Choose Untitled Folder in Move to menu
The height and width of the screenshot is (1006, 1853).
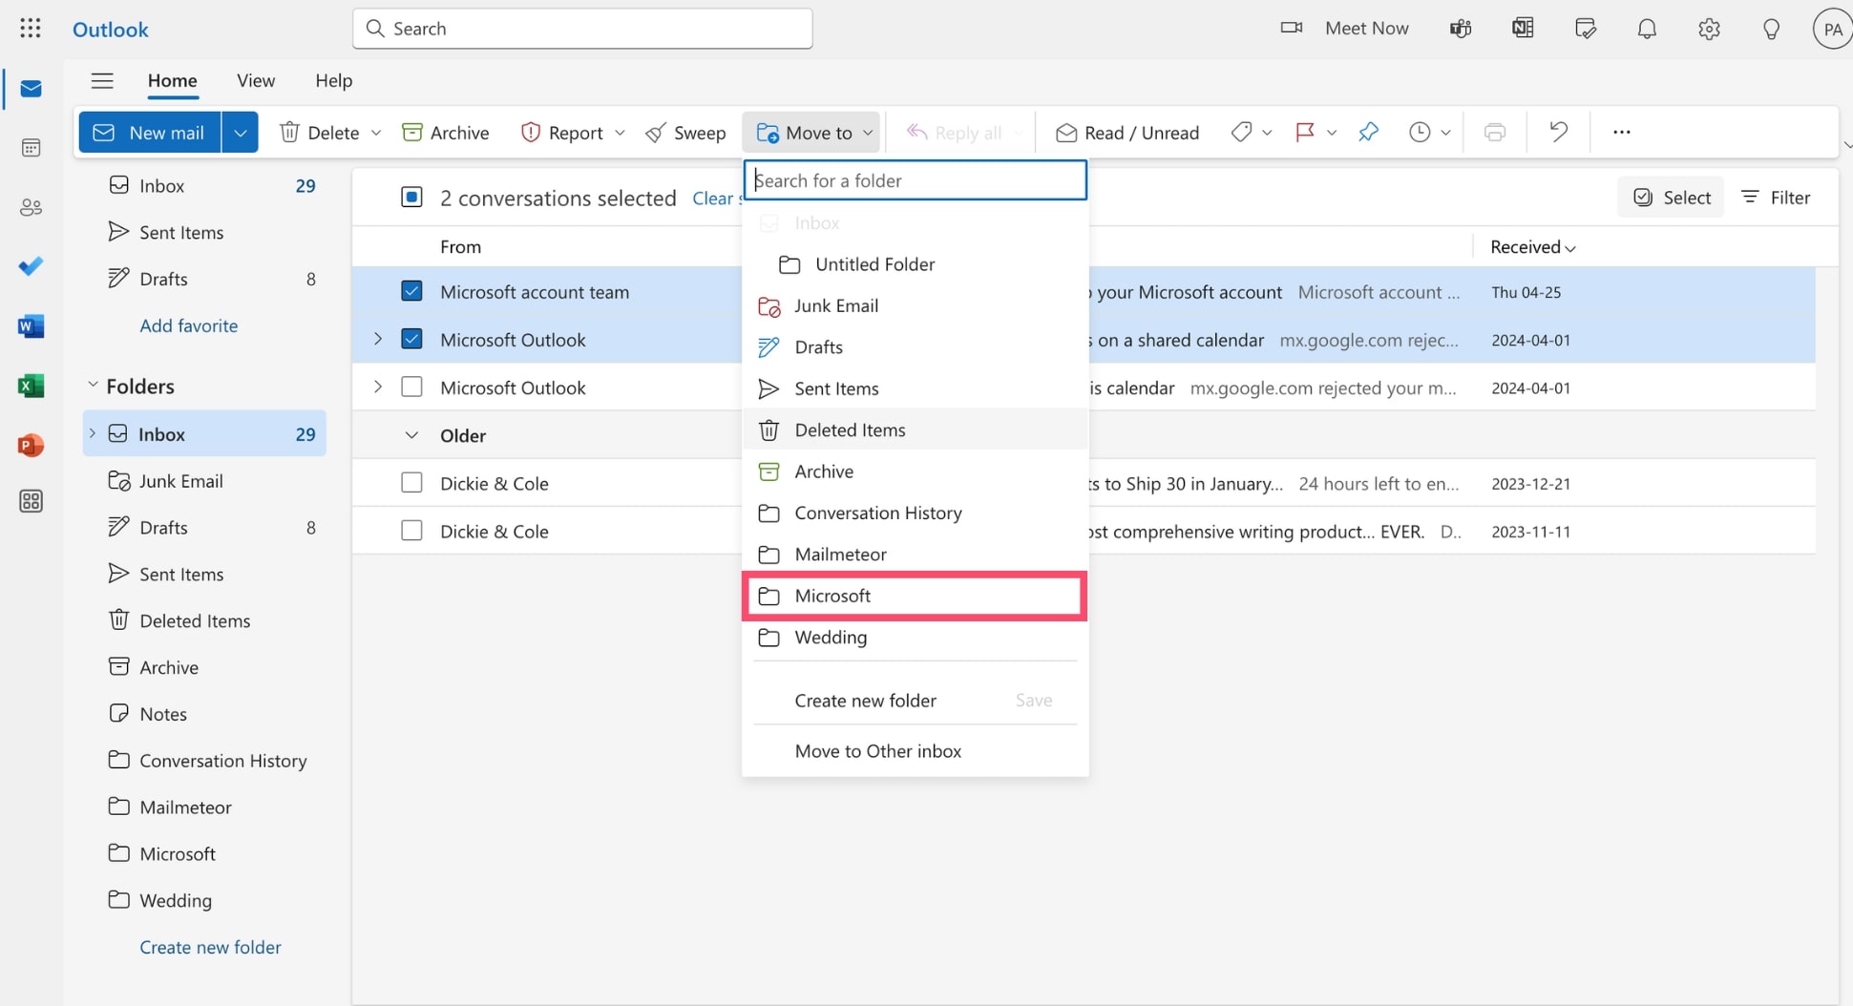[915, 264]
